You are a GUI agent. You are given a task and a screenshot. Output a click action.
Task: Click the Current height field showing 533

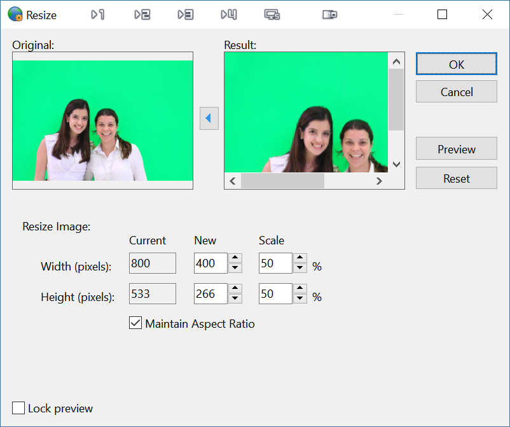153,293
